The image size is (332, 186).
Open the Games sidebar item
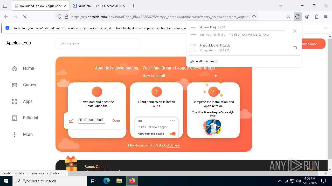pos(24,85)
